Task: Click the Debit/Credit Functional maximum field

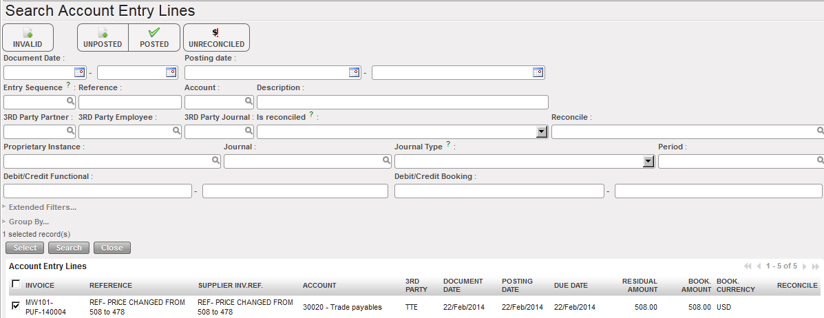Action: tap(295, 191)
